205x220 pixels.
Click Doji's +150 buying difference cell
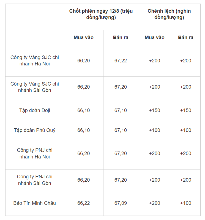(x=155, y=113)
